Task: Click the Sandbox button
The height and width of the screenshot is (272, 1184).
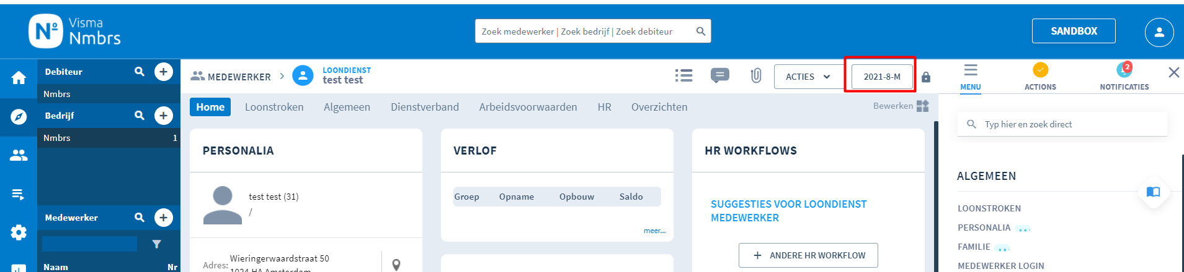Action: 1074,31
